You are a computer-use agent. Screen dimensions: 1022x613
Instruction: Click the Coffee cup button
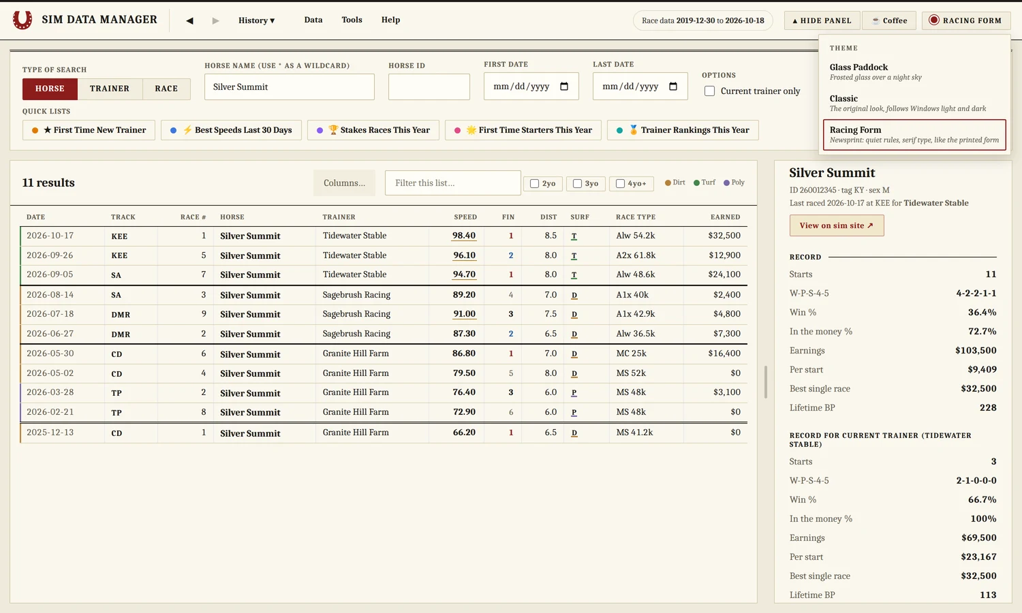click(889, 20)
